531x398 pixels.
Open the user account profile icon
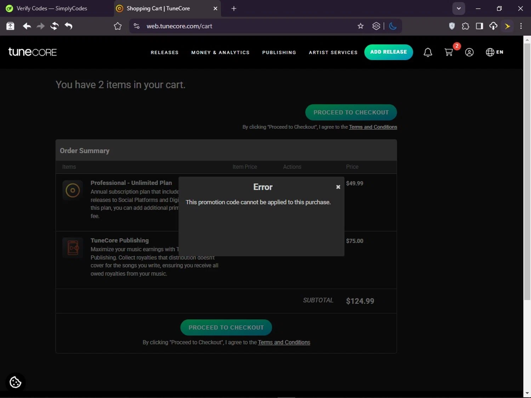coord(469,52)
